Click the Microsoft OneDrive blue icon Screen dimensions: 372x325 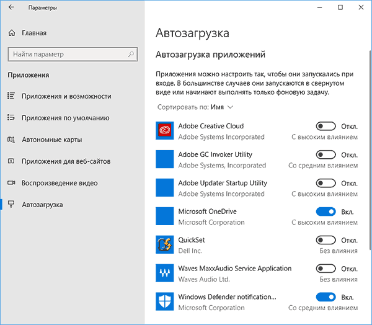pos(165,216)
